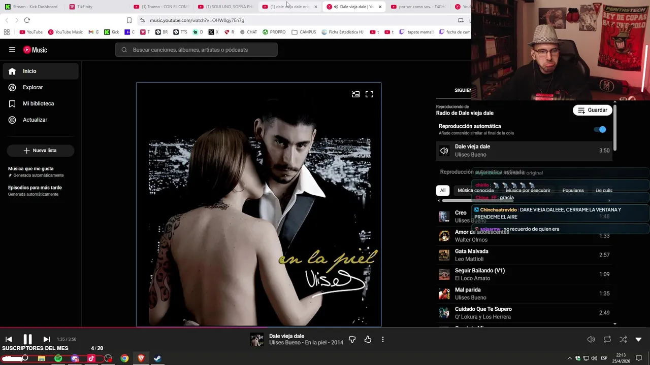The height and width of the screenshot is (365, 650).
Task: Collapse the player page with down arrow
Action: tap(638, 339)
